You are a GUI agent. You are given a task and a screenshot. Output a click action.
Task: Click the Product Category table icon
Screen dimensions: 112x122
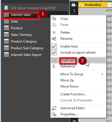(x=6, y=41)
